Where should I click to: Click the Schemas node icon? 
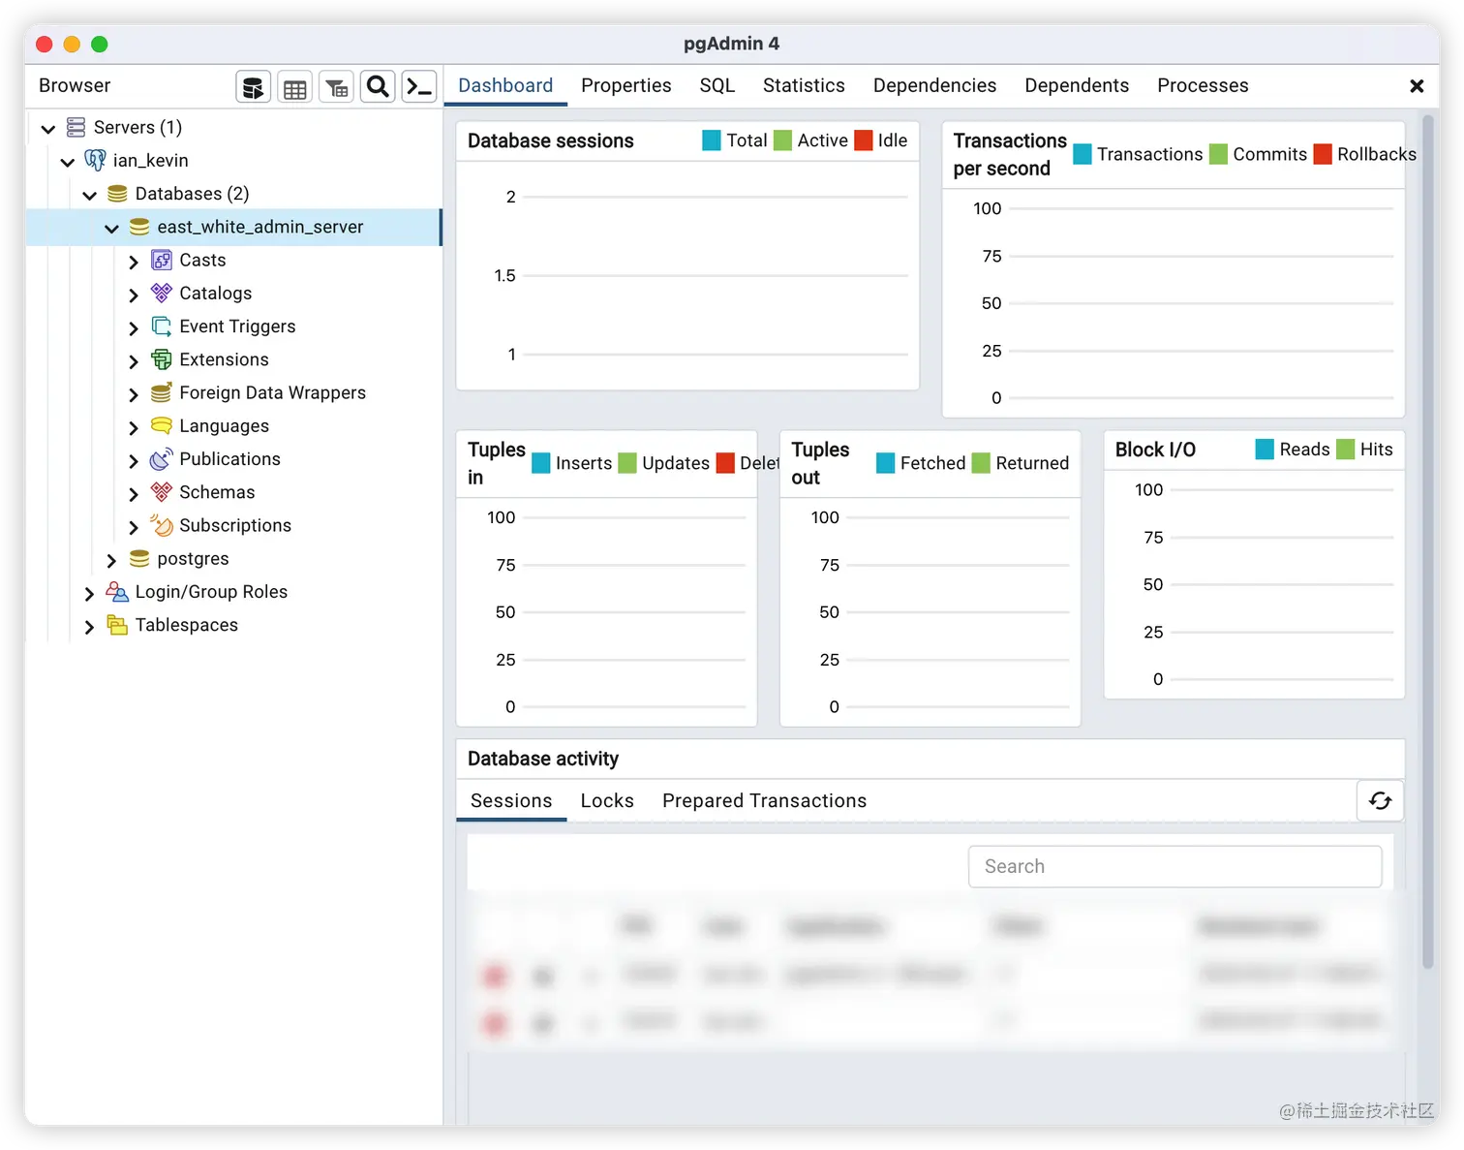[162, 492]
